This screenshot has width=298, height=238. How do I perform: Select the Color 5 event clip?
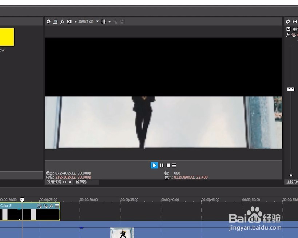(30, 211)
